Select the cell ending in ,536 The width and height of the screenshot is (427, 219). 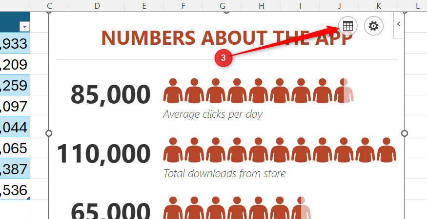(15, 189)
